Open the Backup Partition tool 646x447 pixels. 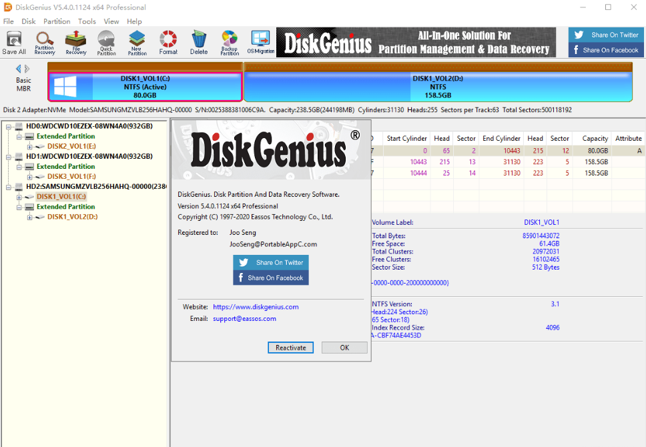(x=230, y=43)
